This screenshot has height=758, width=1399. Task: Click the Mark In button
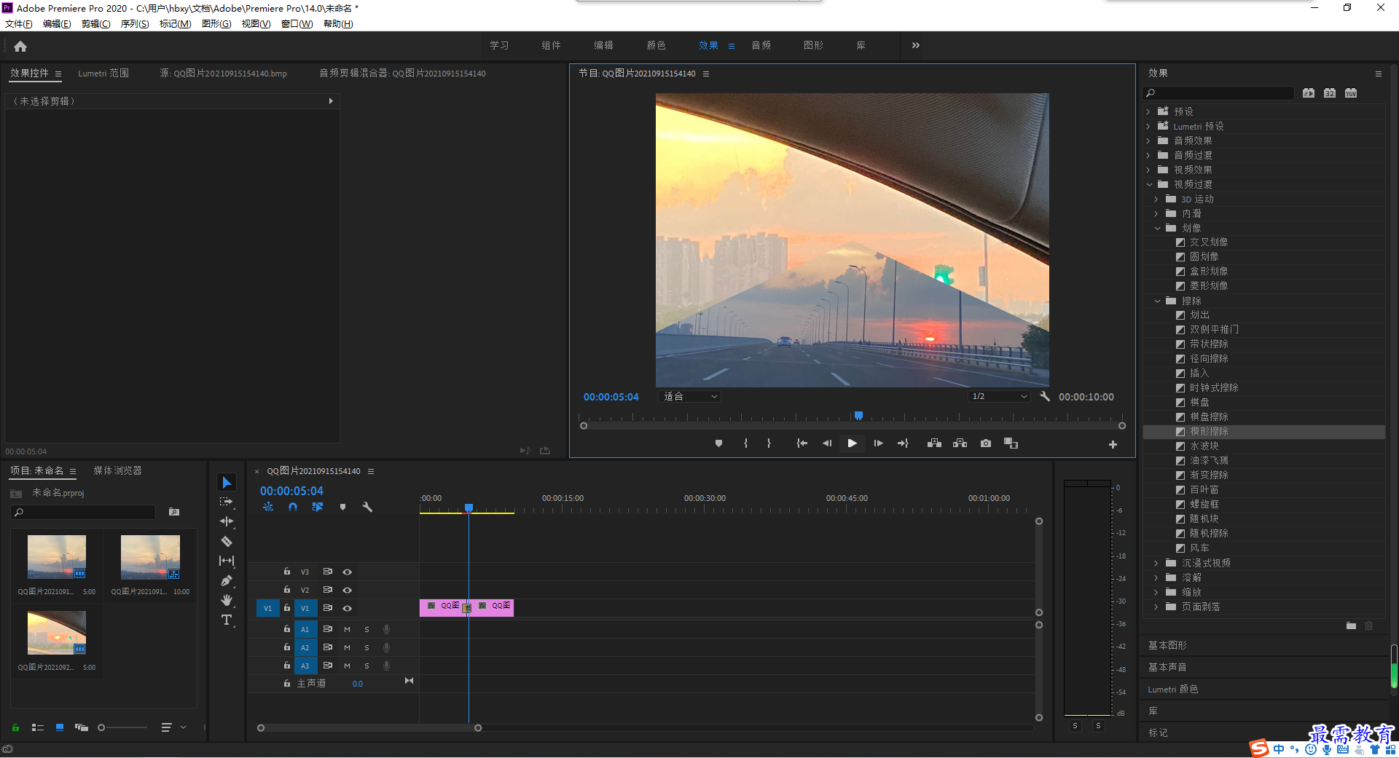[x=745, y=443]
